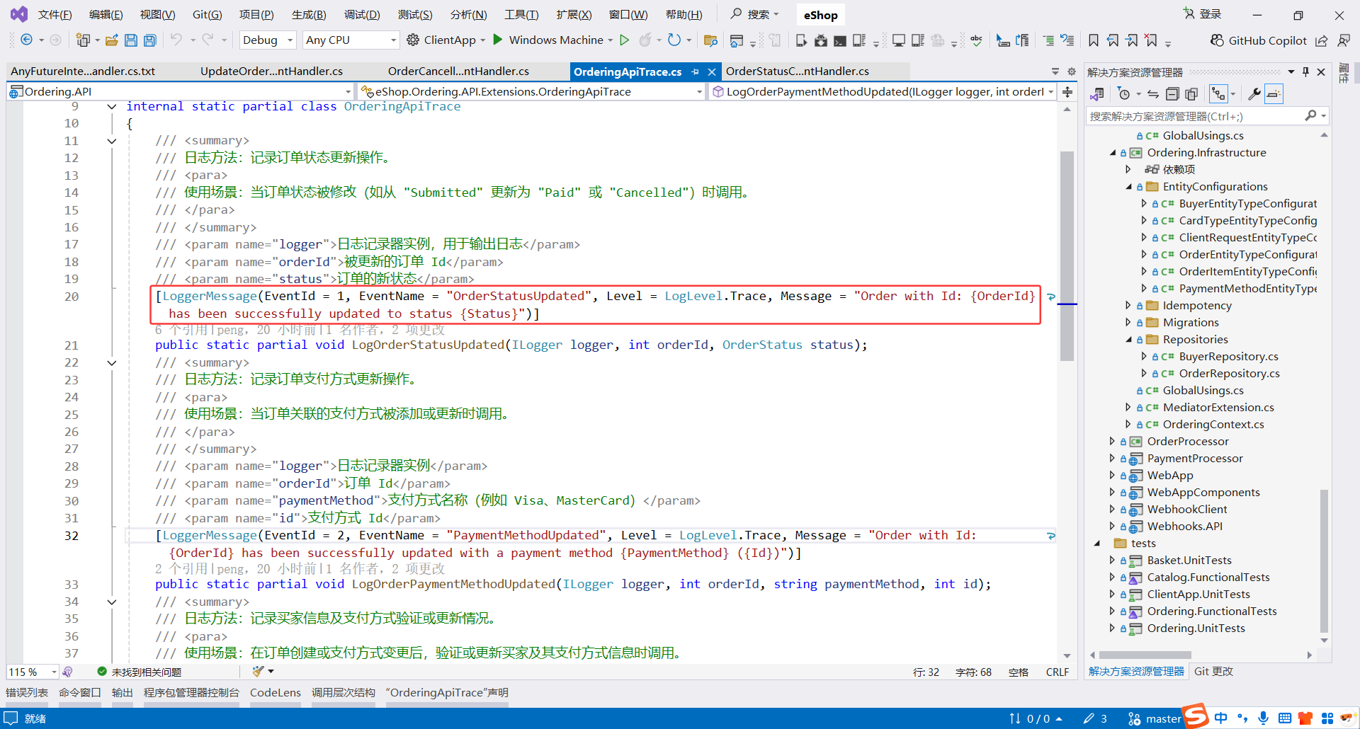This screenshot has height=729, width=1360.
Task: Start without debugging via the outlined play icon
Action: tap(624, 40)
